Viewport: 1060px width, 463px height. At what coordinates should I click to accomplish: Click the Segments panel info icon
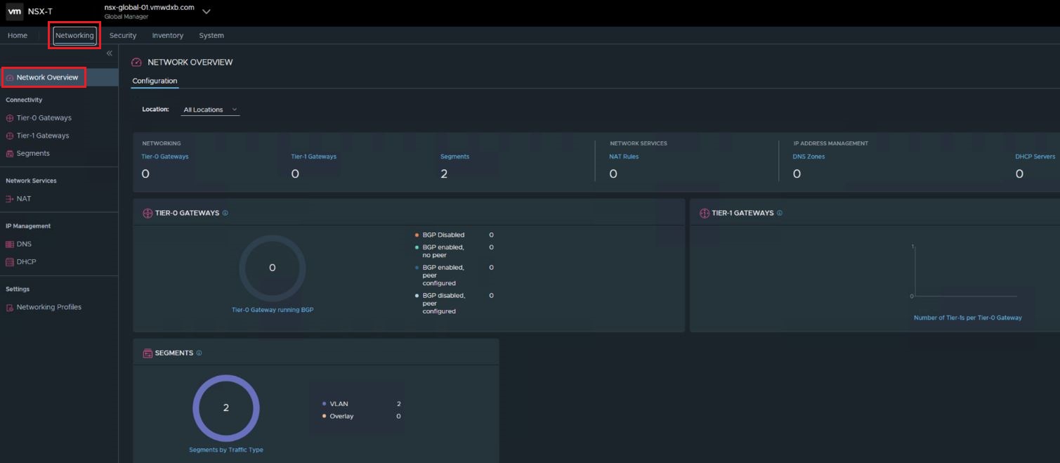(199, 353)
